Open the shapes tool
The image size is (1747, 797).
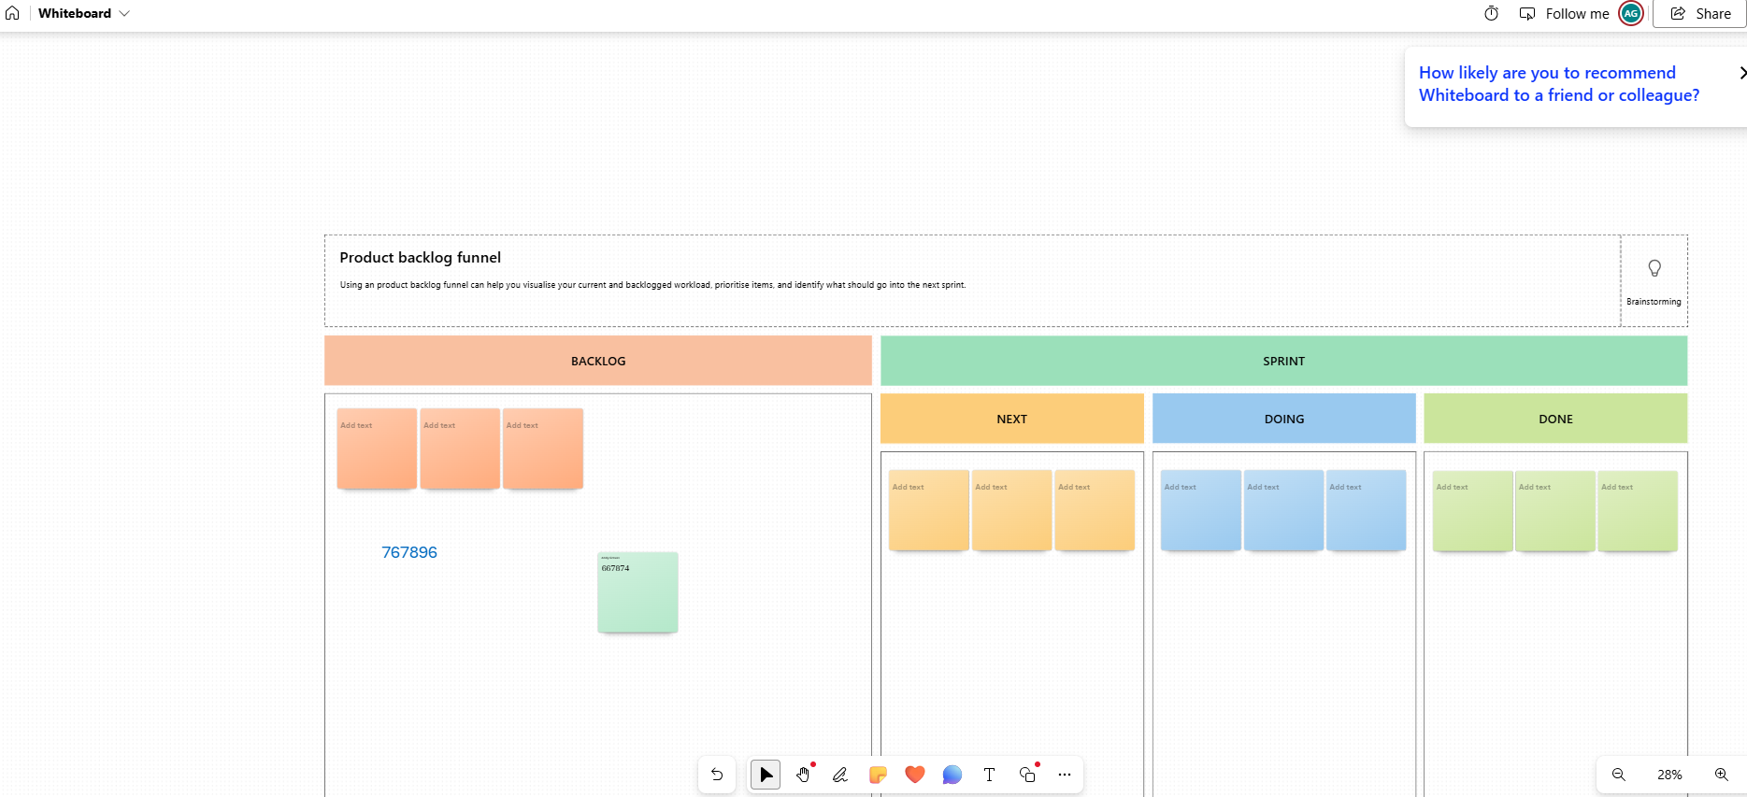[1027, 775]
